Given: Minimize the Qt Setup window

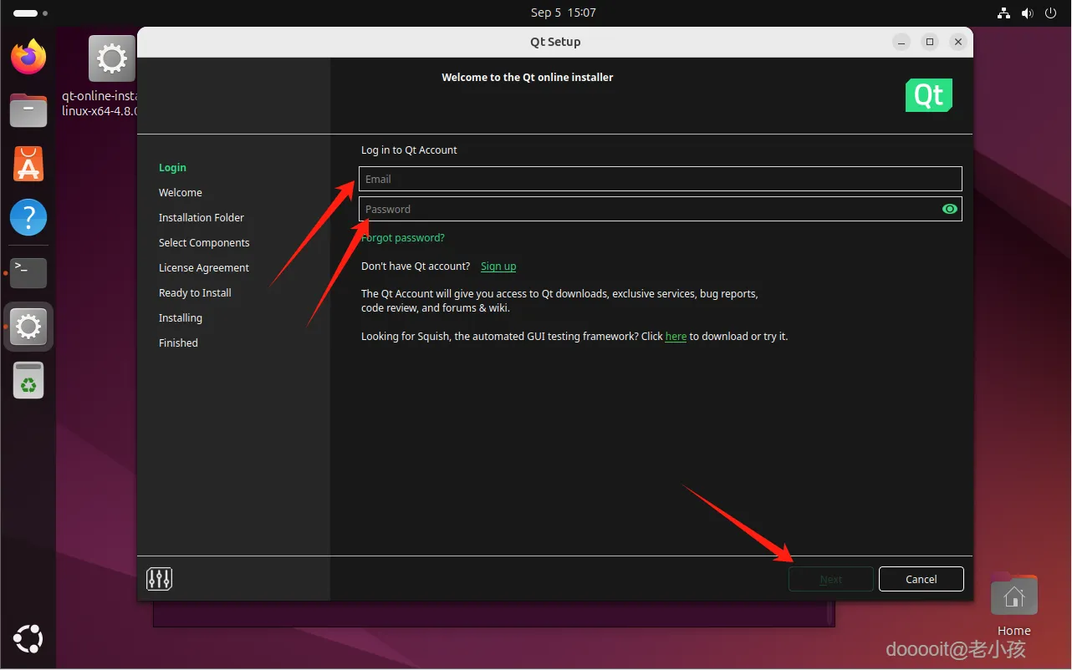Looking at the screenshot, I should point(901,42).
